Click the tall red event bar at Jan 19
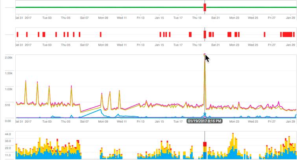 (205, 35)
